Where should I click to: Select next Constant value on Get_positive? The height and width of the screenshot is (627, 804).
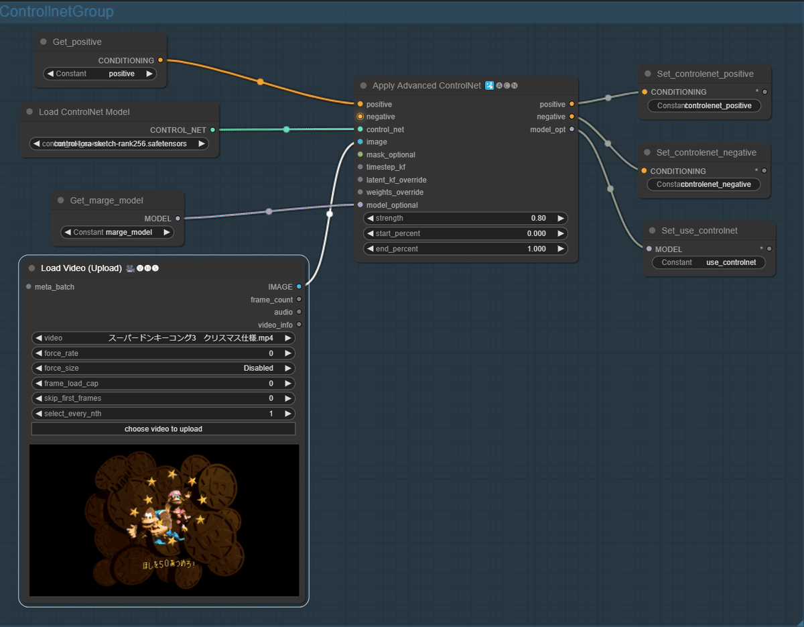pos(149,74)
